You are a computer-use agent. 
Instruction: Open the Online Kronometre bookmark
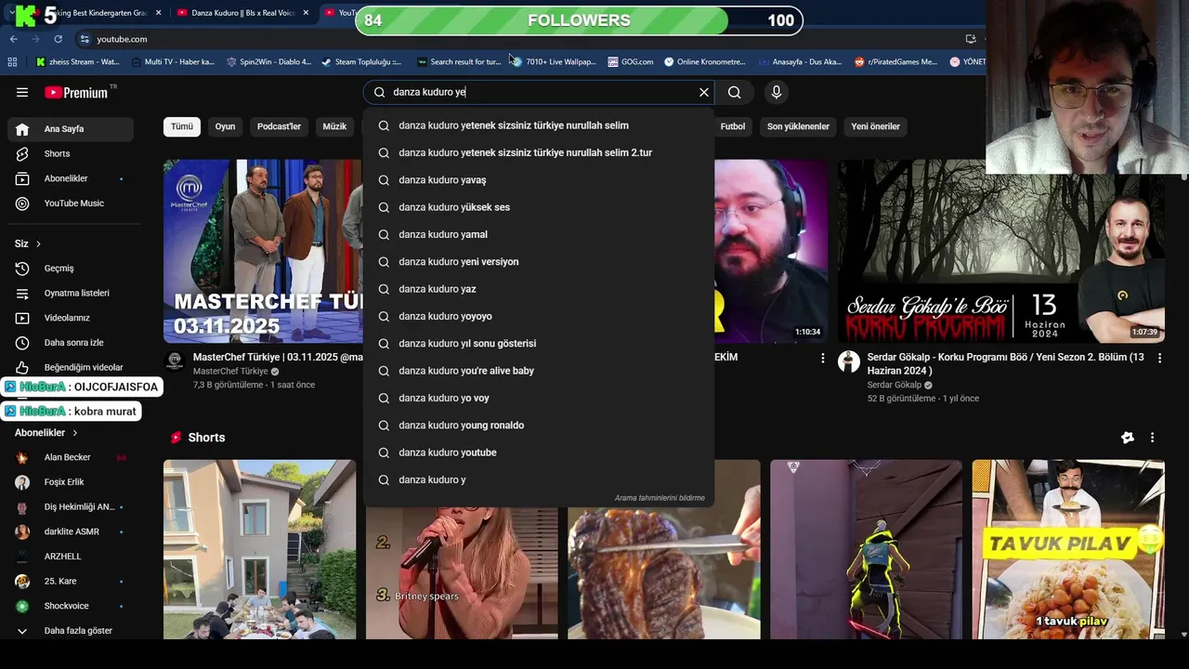(705, 62)
